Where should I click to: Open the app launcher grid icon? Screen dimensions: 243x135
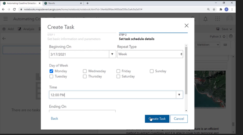click(x=217, y=19)
